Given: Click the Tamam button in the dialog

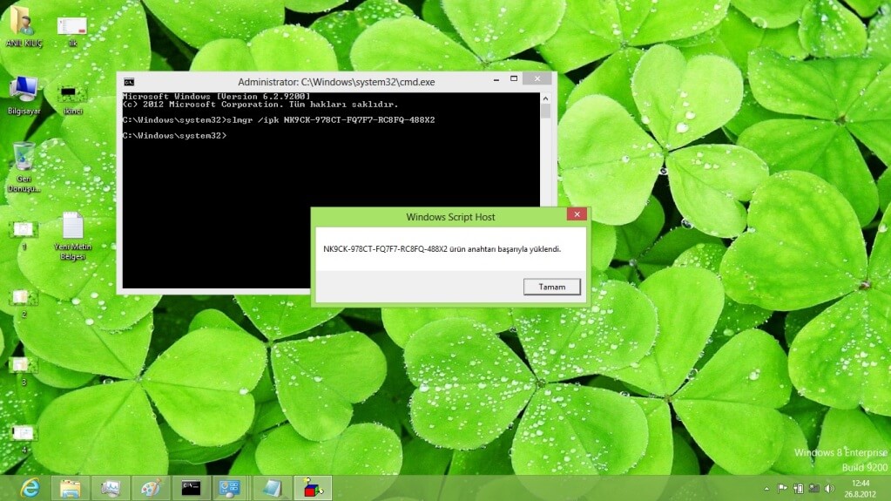Looking at the screenshot, I should [551, 287].
